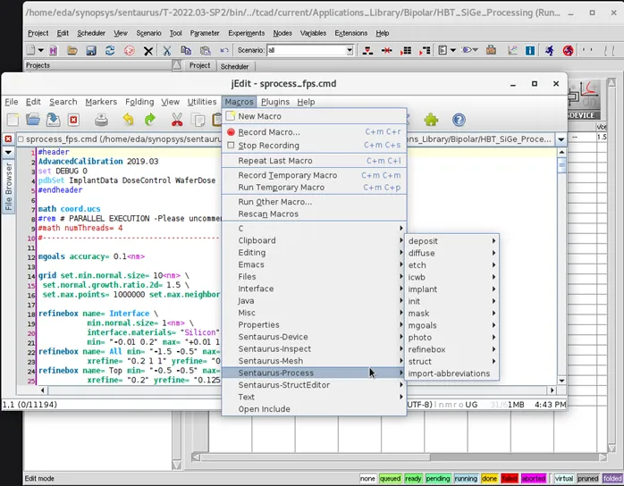Click Workbench chart visualization icon
The image size is (624, 486).
512,51
